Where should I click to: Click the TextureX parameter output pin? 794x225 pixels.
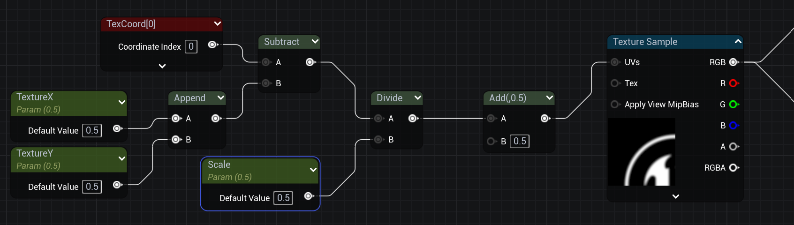(x=118, y=128)
